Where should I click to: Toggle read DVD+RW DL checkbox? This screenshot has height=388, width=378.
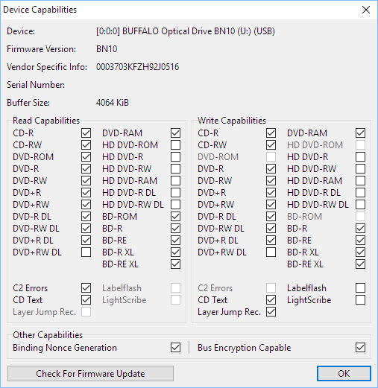coord(86,252)
